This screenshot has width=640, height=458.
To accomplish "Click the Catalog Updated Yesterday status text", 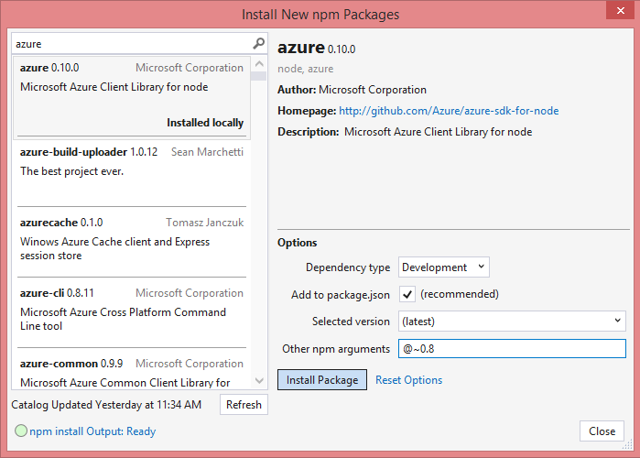I will (x=106, y=405).
